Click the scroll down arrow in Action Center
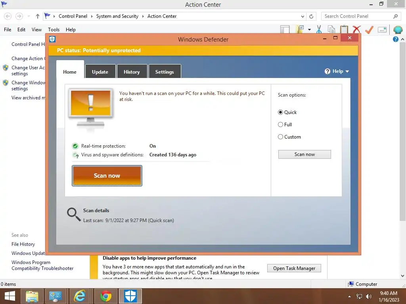The image size is (406, 304). (403, 276)
